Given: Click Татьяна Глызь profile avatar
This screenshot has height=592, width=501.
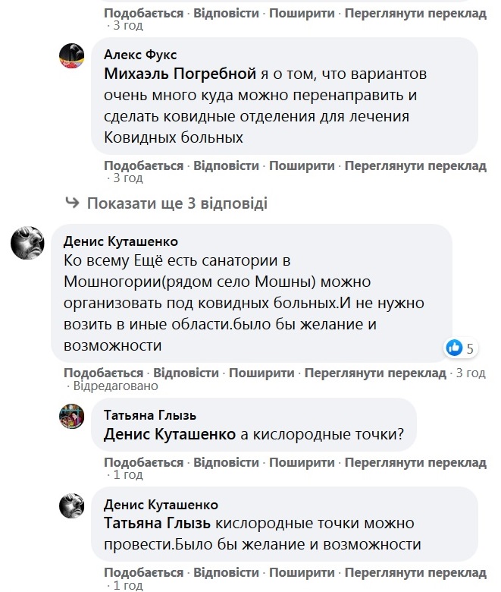Looking at the screenshot, I should pos(71,416).
